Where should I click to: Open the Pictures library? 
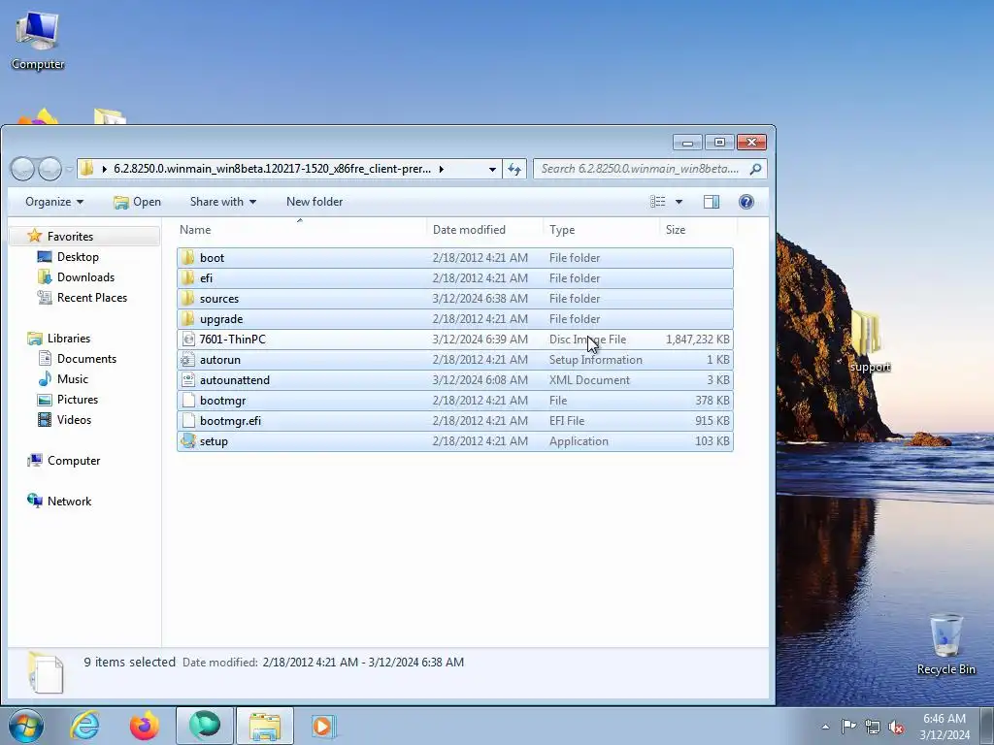tap(78, 399)
